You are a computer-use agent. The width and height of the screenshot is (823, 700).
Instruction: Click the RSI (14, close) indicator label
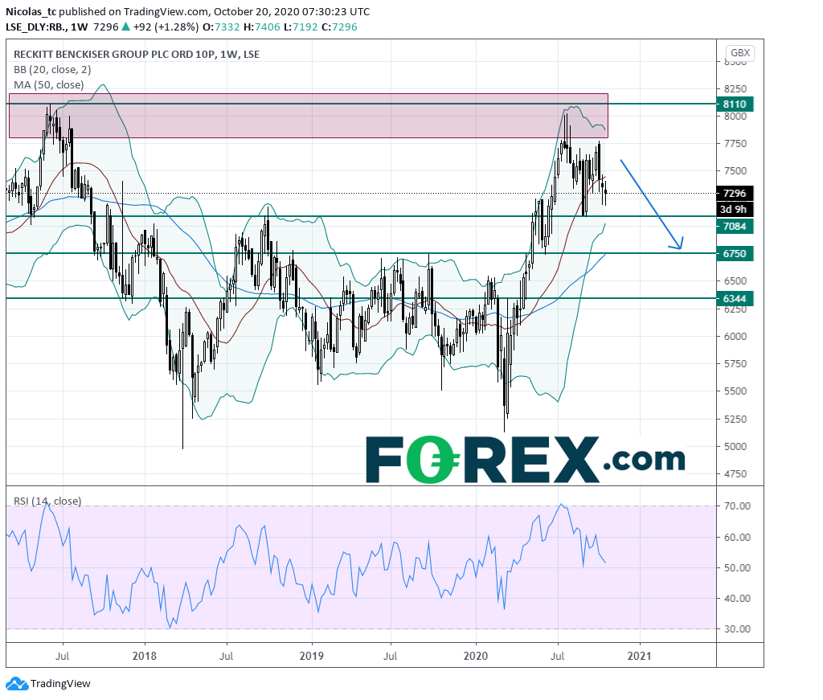47,501
